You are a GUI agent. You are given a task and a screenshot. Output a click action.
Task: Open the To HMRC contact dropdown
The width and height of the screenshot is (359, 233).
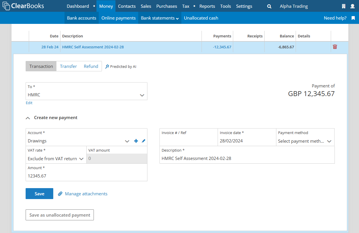pos(86,91)
